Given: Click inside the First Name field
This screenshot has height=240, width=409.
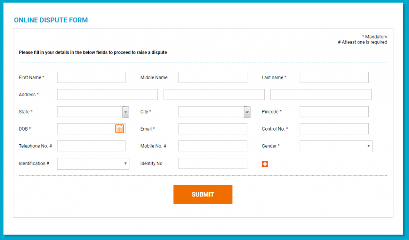Looking at the screenshot, I should click(x=91, y=77).
